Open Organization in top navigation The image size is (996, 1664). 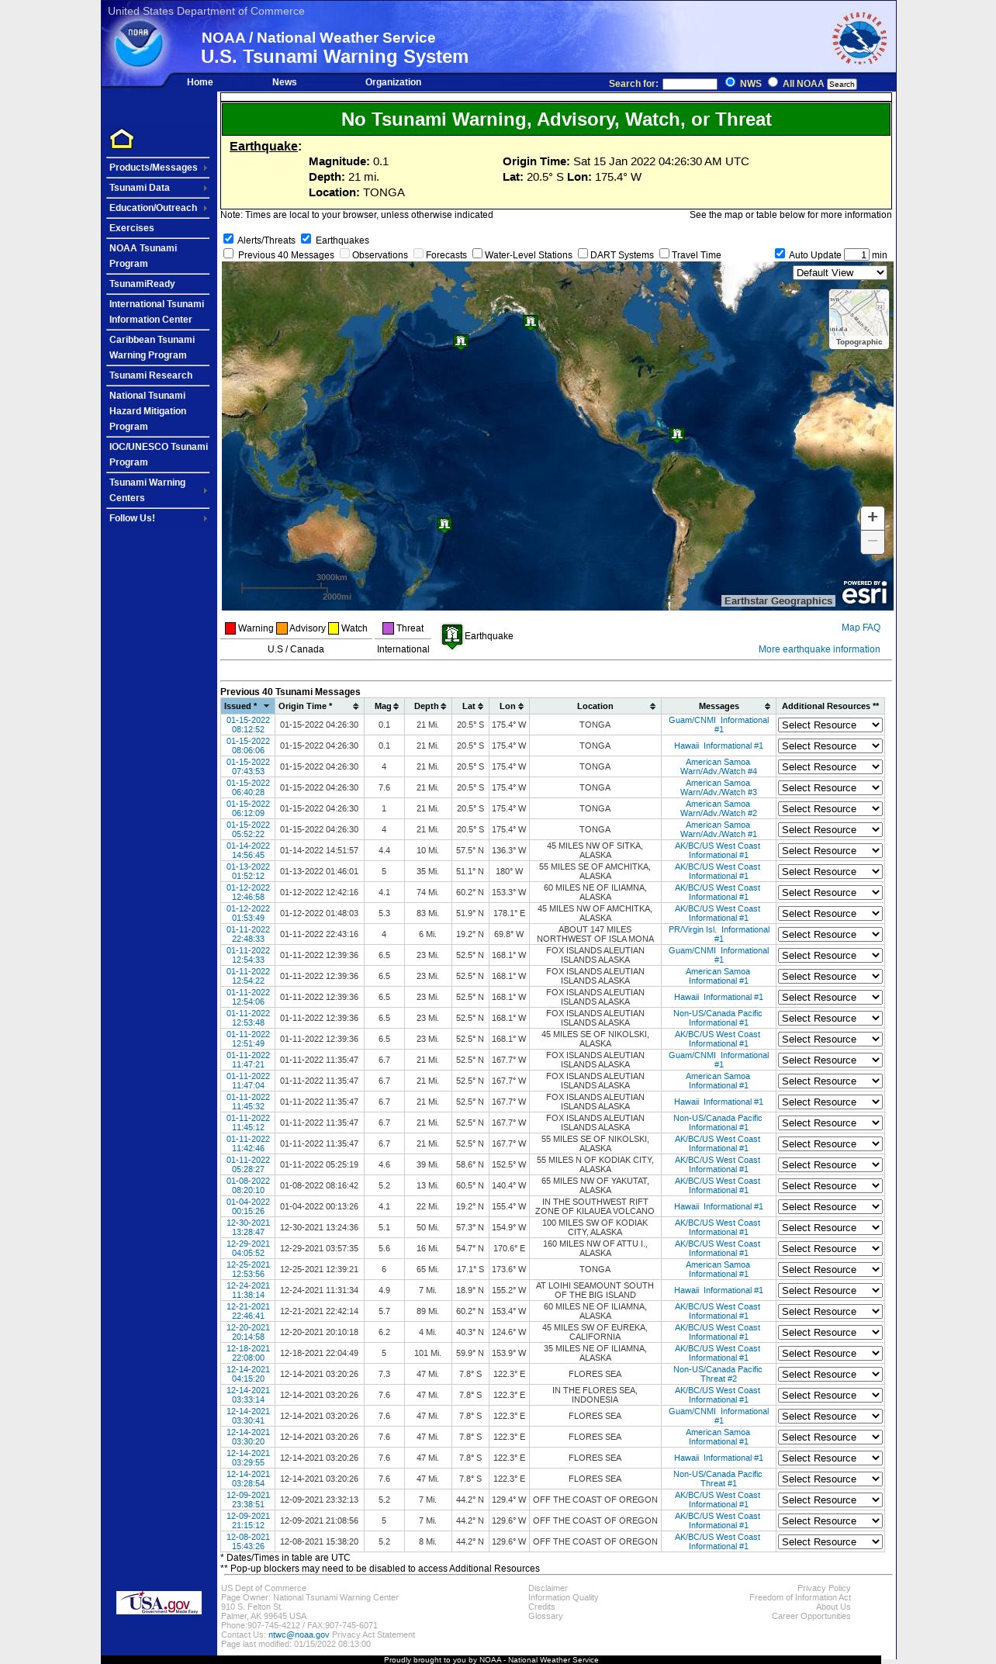(x=393, y=82)
